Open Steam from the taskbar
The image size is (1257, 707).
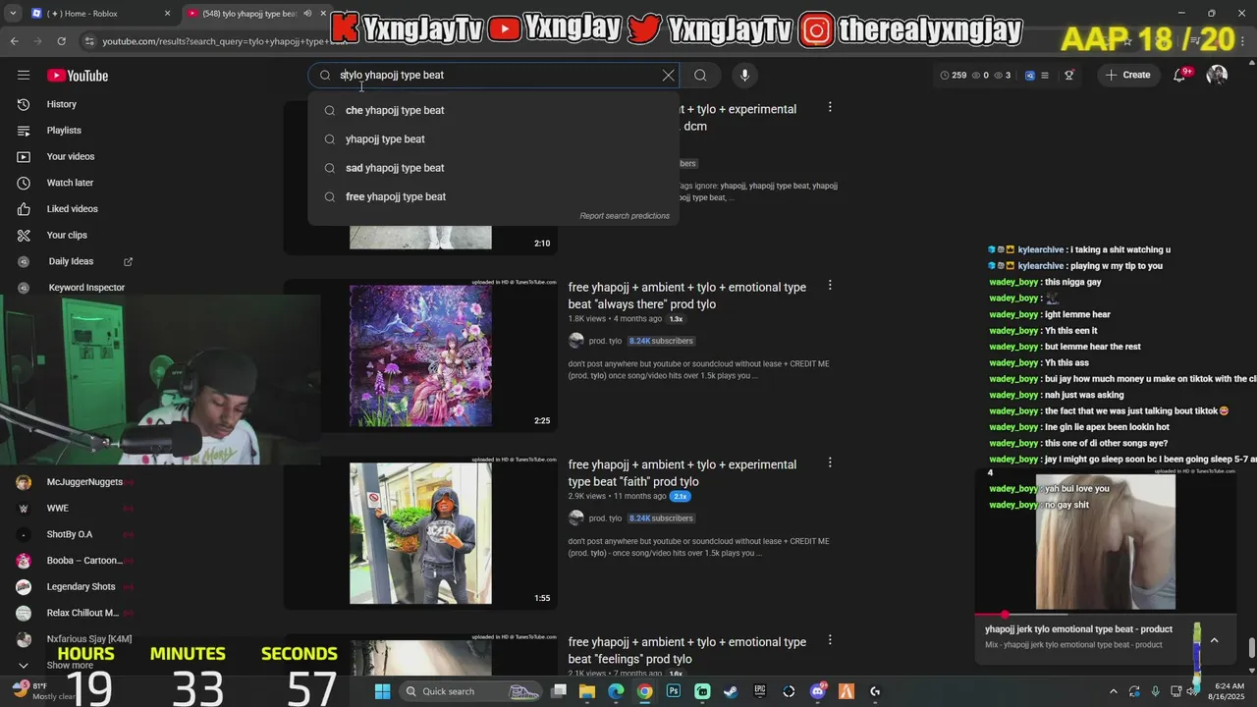tap(731, 691)
